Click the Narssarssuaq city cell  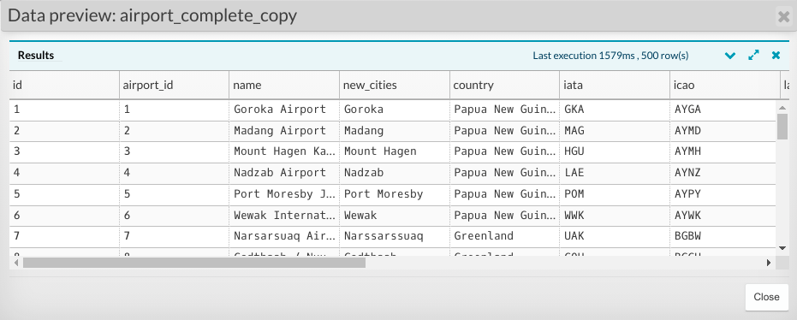click(395, 237)
